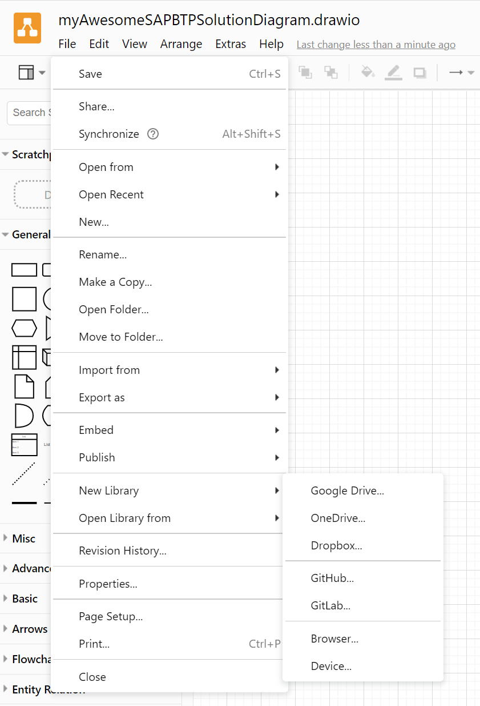Select the rectangle shape in General

click(x=24, y=270)
